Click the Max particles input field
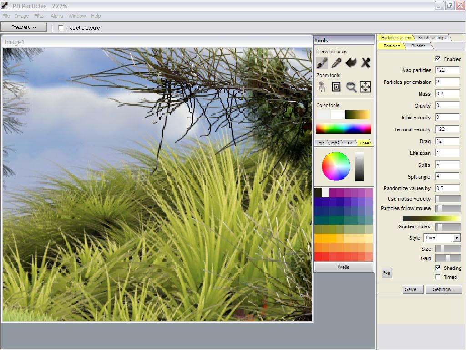 [447, 70]
